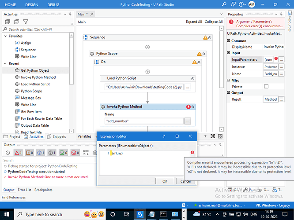Collapse the Favorites tree group
294x220 pixels.
pyautogui.click(x=5, y=36)
